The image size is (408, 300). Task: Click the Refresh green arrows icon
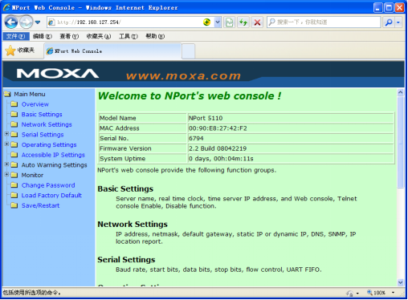click(243, 22)
